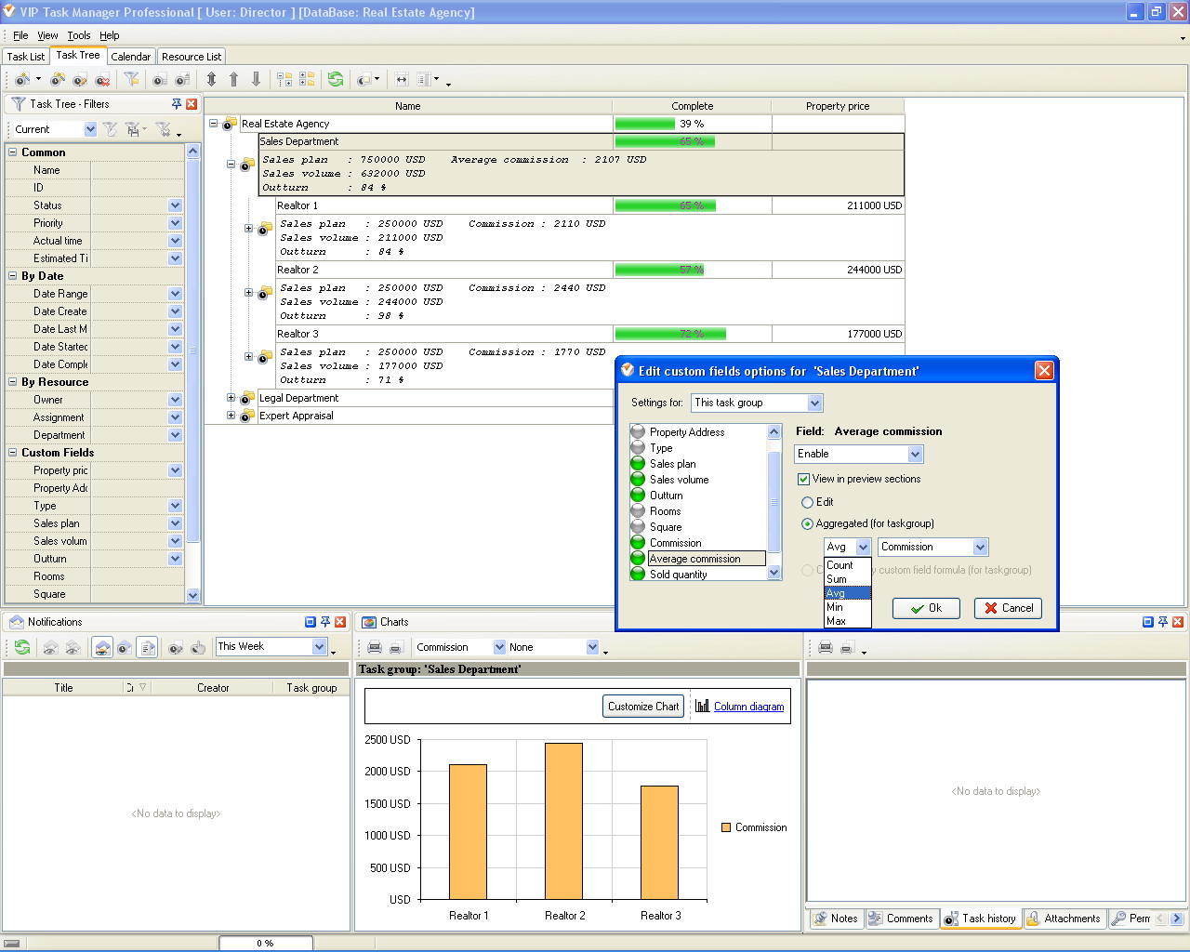Choose Max in aggregation list
This screenshot has width=1190, height=952.
[x=847, y=621]
